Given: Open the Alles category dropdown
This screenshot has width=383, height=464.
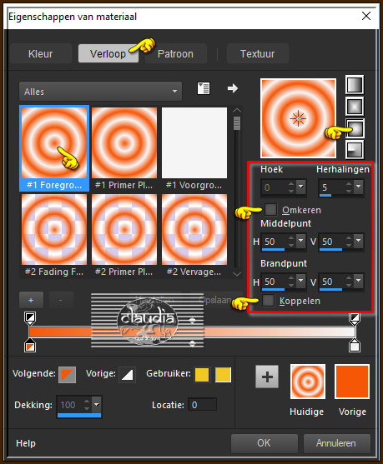Looking at the screenshot, I should coord(100,92).
